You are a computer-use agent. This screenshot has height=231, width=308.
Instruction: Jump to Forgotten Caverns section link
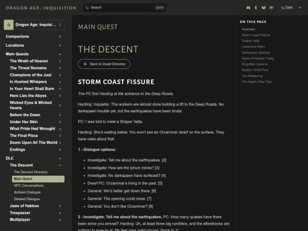[254, 64]
